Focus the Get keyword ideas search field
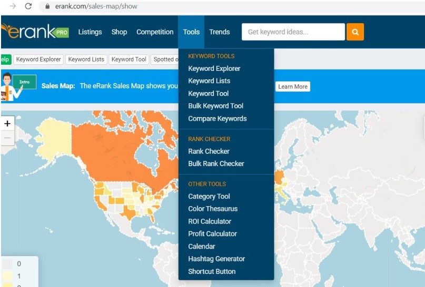Screen dimensions: 425x287 pyautogui.click(x=293, y=32)
